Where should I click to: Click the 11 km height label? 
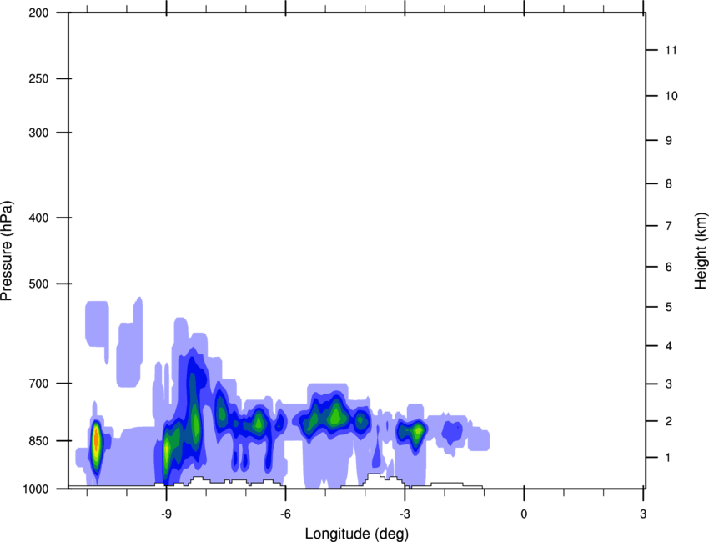point(671,50)
